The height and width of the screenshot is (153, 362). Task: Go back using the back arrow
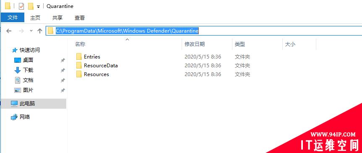(9, 31)
